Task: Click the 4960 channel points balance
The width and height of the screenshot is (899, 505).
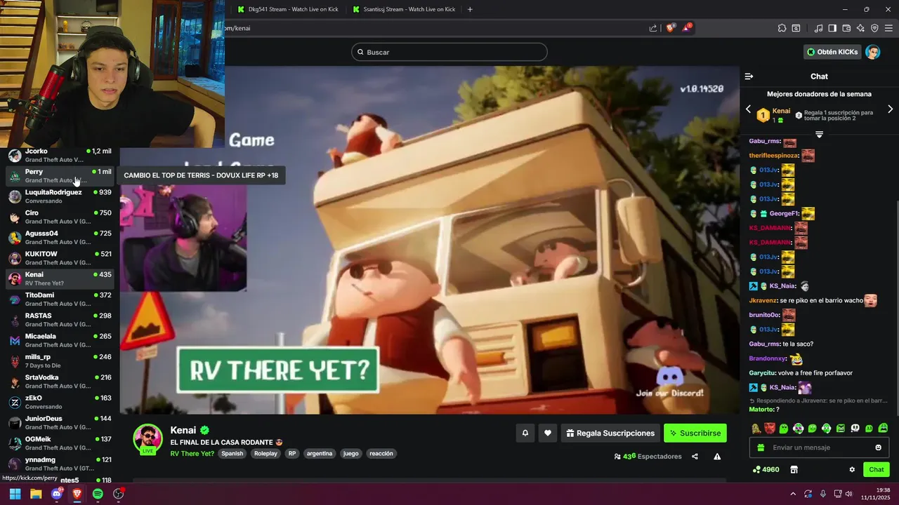Action: coord(766,469)
